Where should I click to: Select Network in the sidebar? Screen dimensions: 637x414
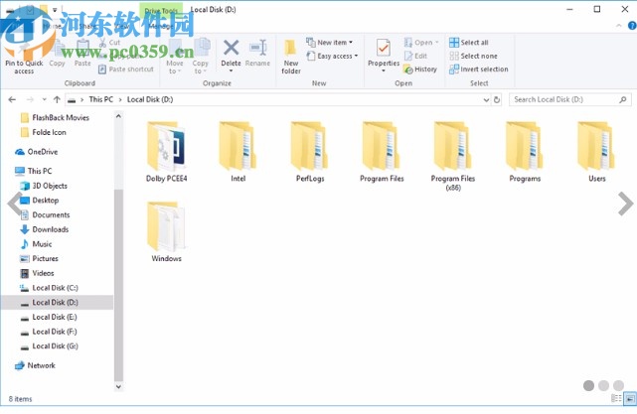35,365
